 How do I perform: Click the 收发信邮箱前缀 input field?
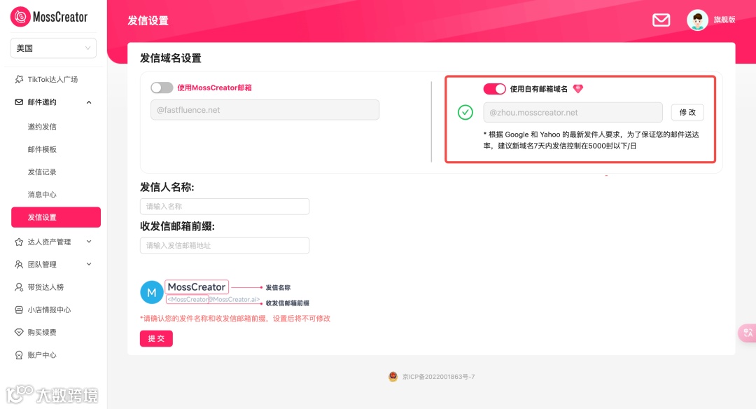coord(225,246)
